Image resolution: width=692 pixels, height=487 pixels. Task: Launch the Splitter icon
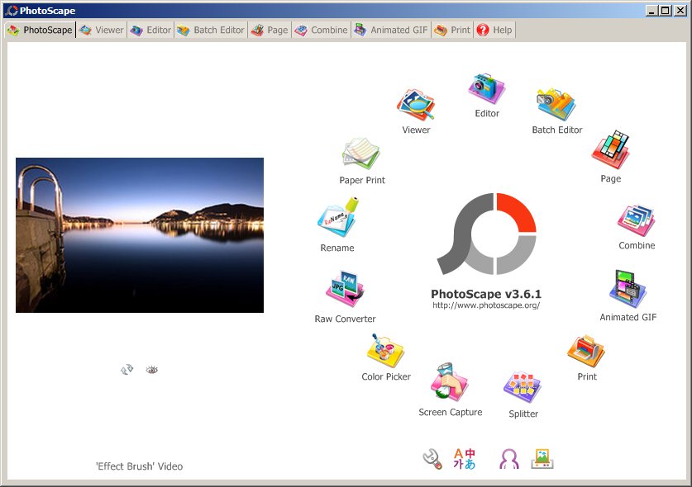pos(523,388)
